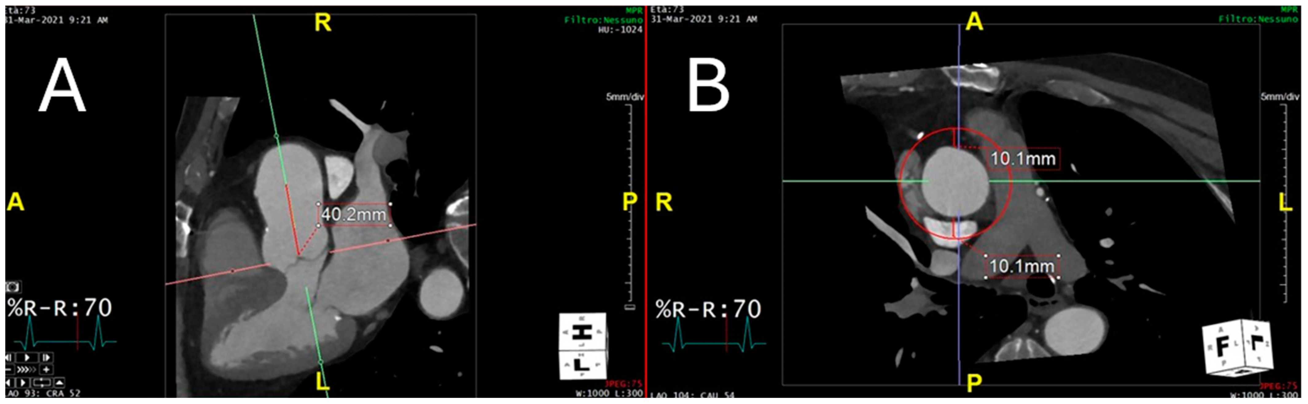The width and height of the screenshot is (1308, 404).
Task: Click the cine speed chevron indicator
Action: coord(26,370)
